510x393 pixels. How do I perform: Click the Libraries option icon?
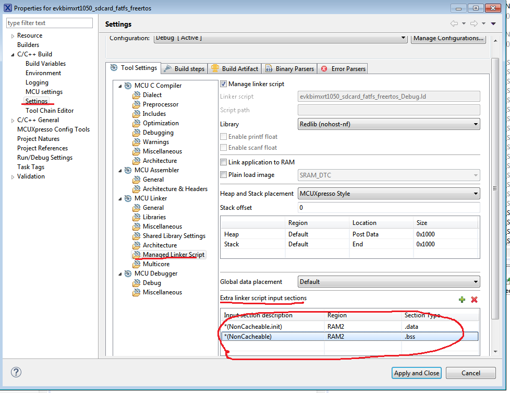(x=137, y=217)
